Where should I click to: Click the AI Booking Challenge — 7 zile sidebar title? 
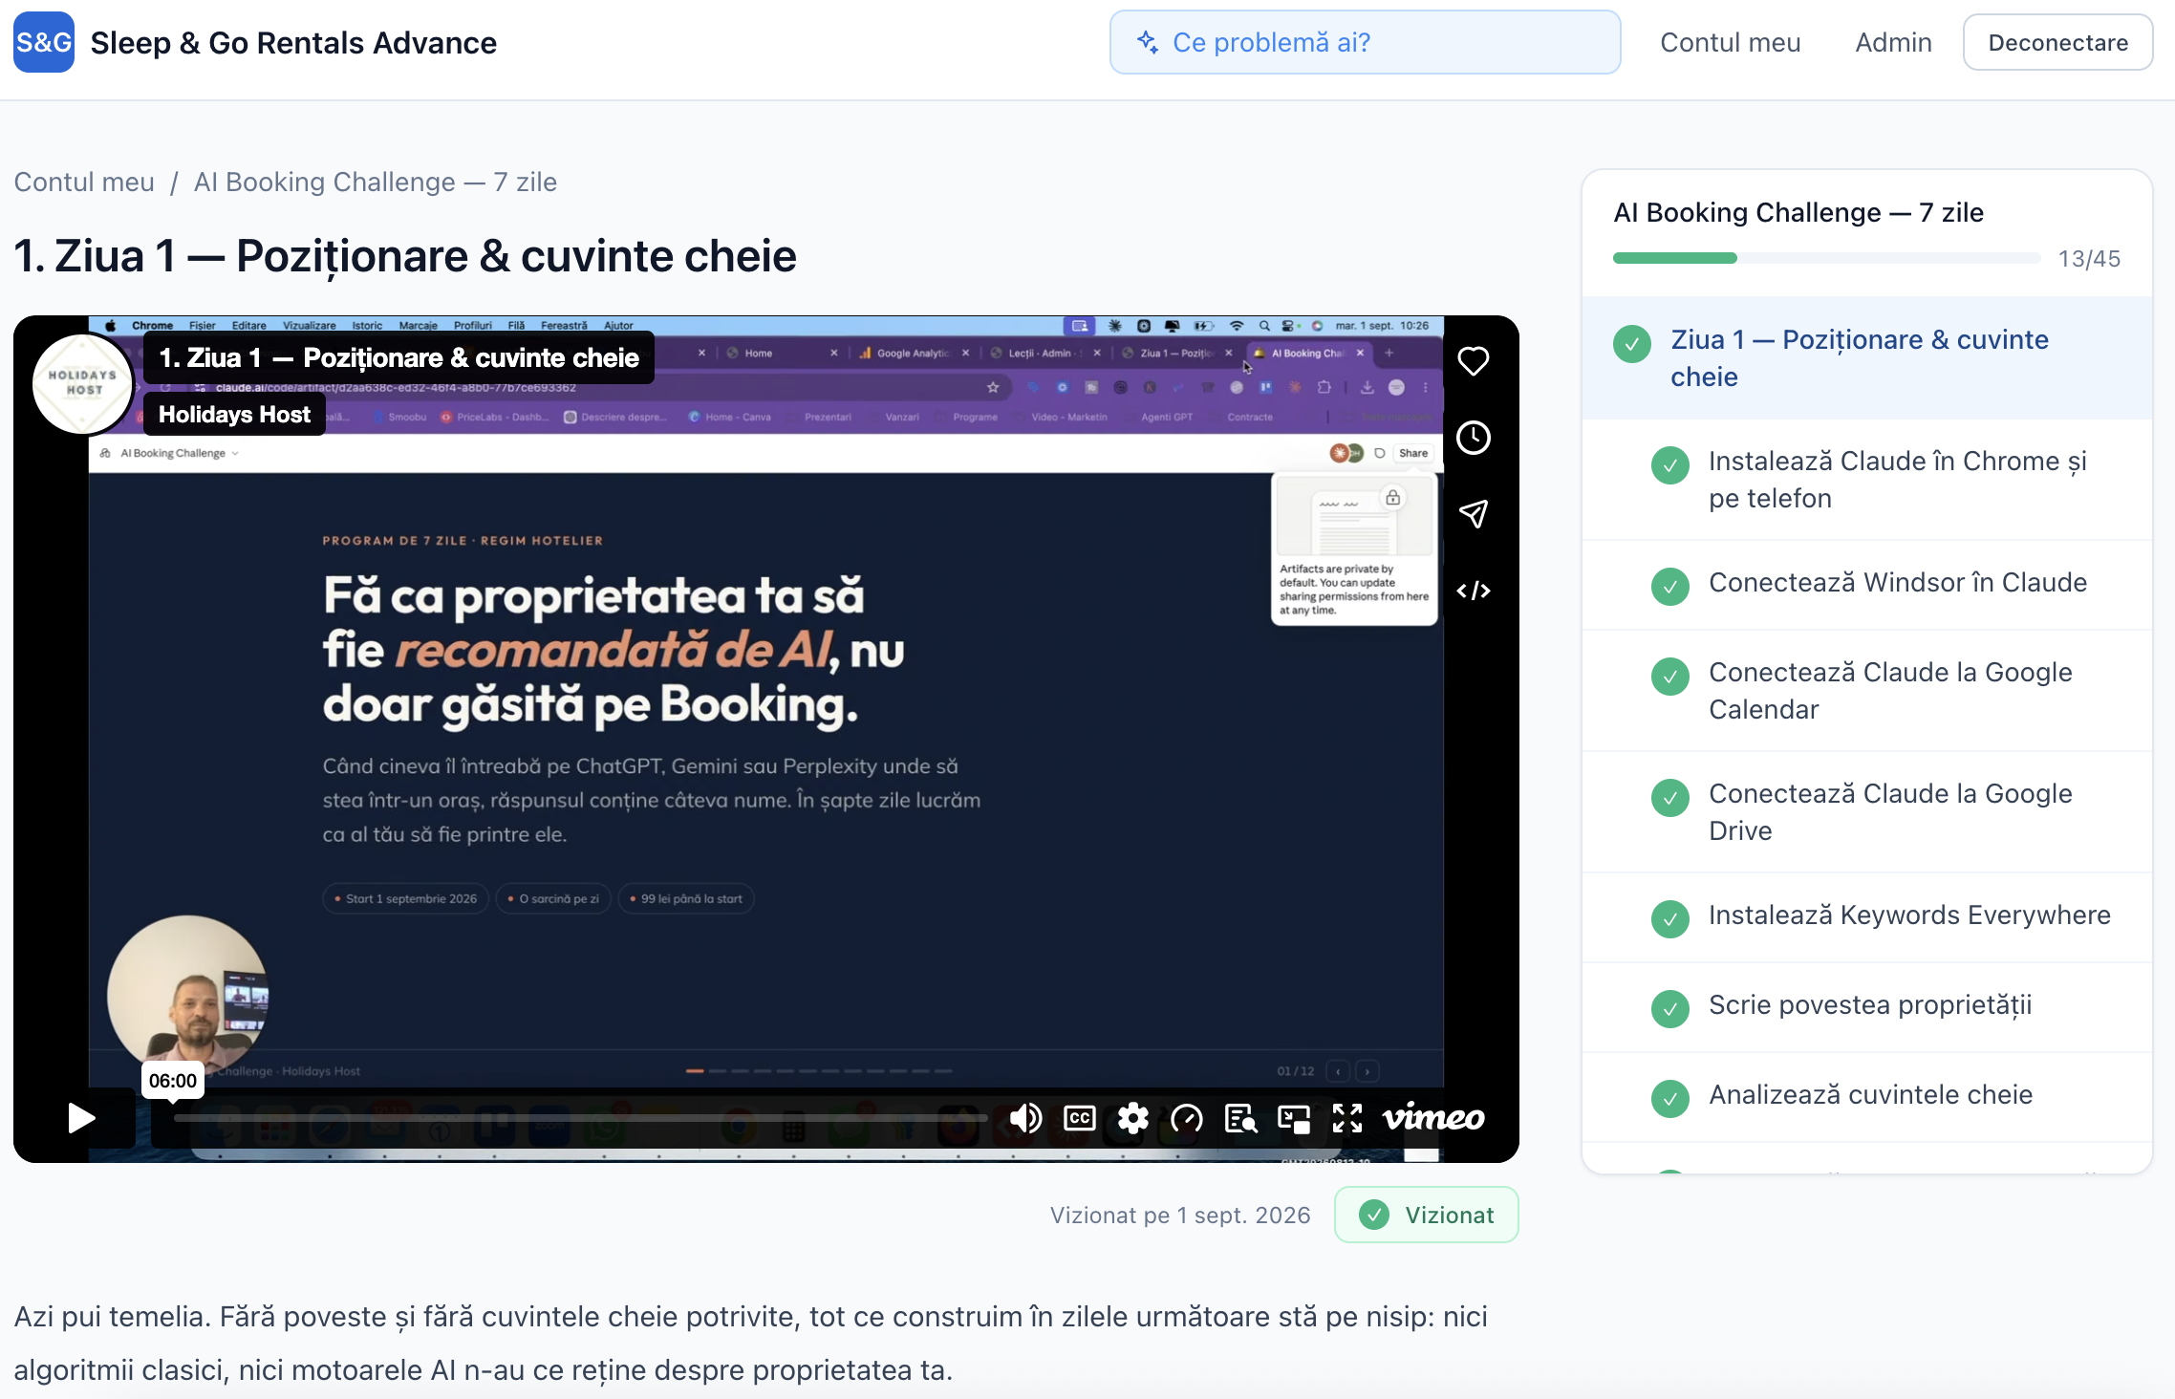point(1798,212)
